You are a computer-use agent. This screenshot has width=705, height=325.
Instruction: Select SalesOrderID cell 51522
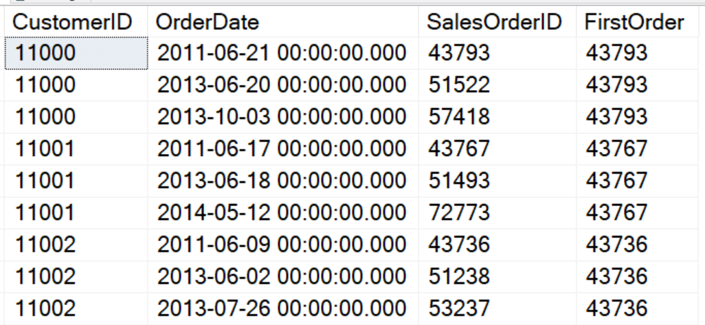point(497,85)
